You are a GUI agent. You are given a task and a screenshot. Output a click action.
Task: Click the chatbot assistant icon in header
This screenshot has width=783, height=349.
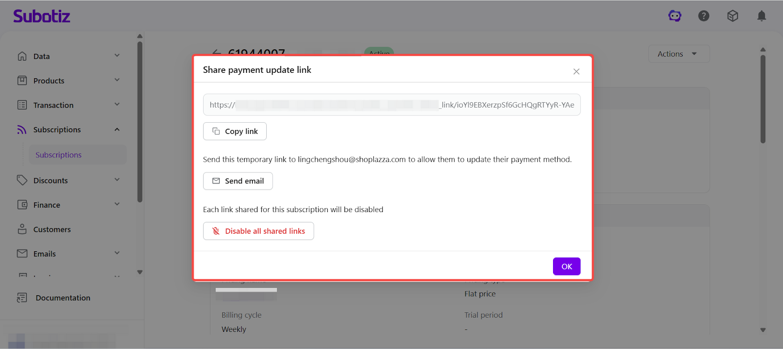click(x=675, y=16)
